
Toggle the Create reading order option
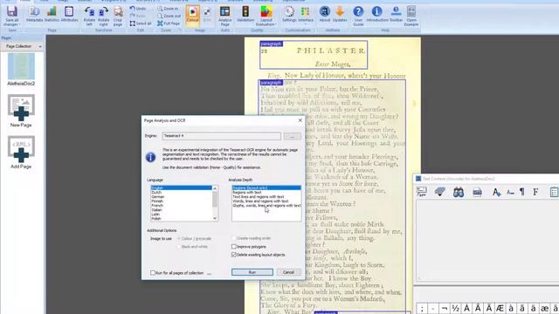point(234,238)
